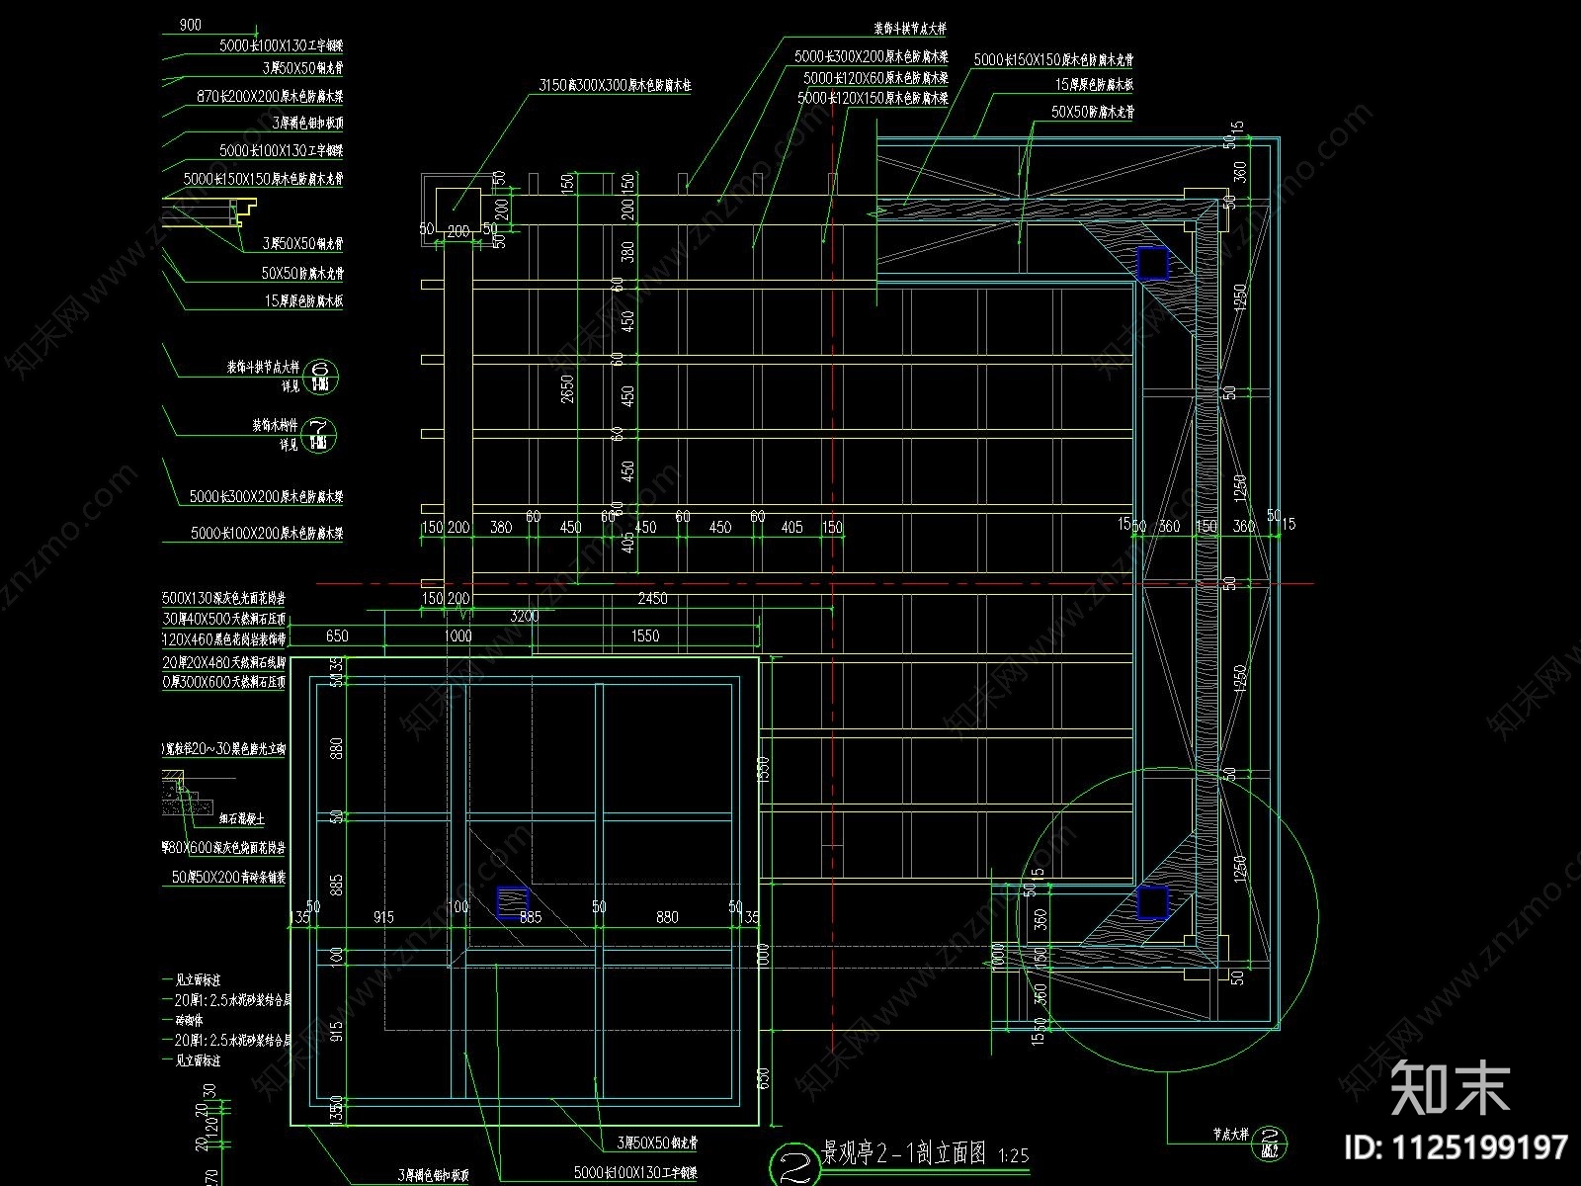Click the '细石混凝土' label
The width and height of the screenshot is (1581, 1186).
(x=241, y=819)
